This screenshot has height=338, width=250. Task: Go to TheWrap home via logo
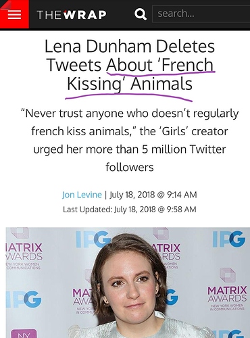point(72,15)
